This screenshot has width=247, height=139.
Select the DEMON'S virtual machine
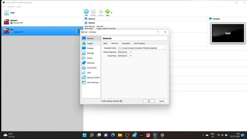click(x=42, y=22)
